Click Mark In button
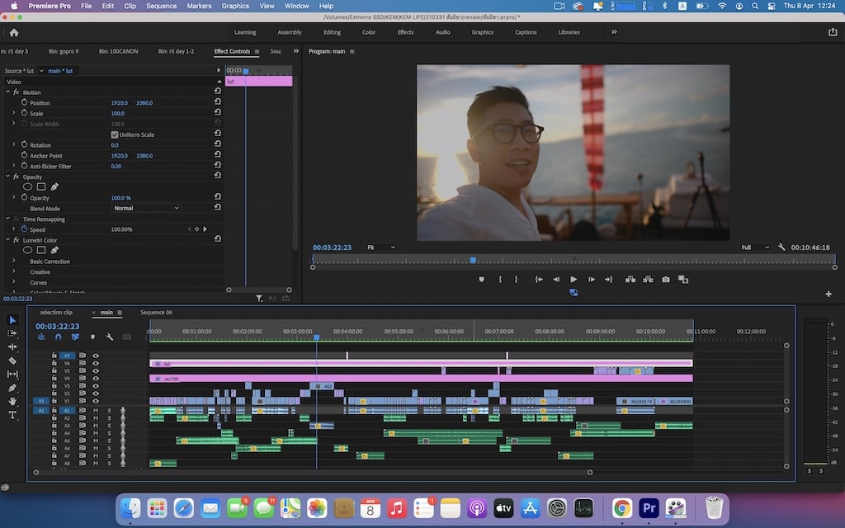Image resolution: width=845 pixels, height=528 pixels. pos(500,279)
